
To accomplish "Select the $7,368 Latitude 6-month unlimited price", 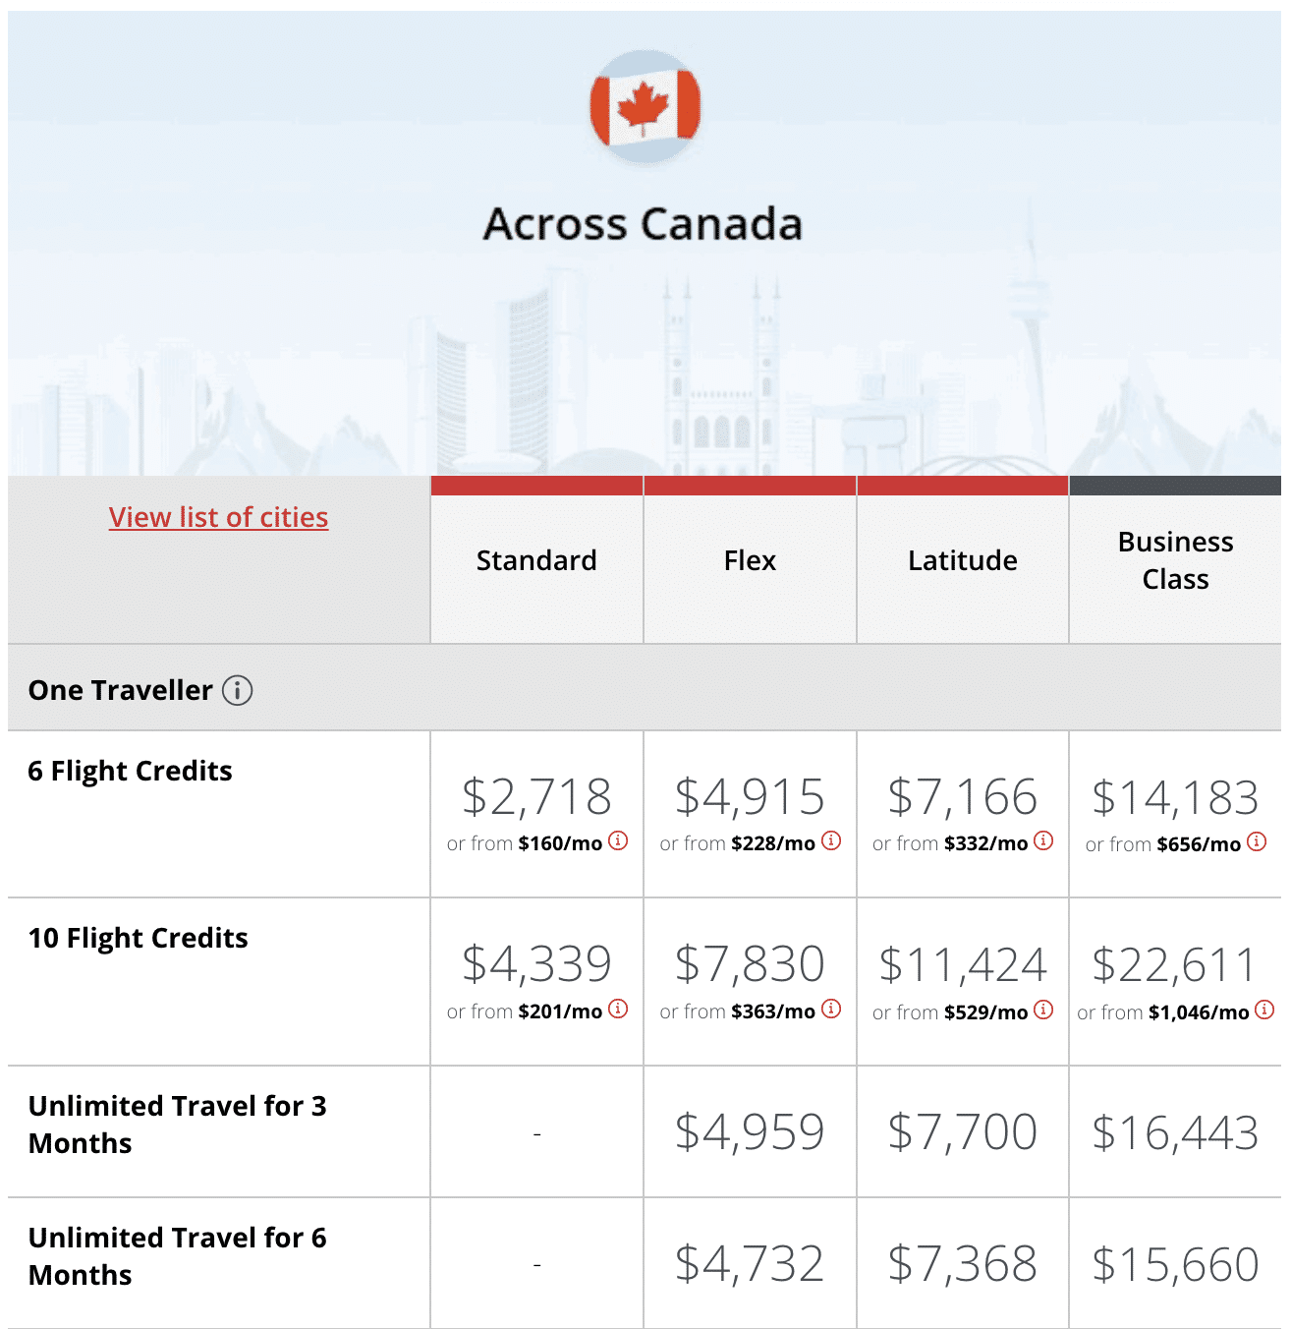I will pyautogui.click(x=962, y=1262).
